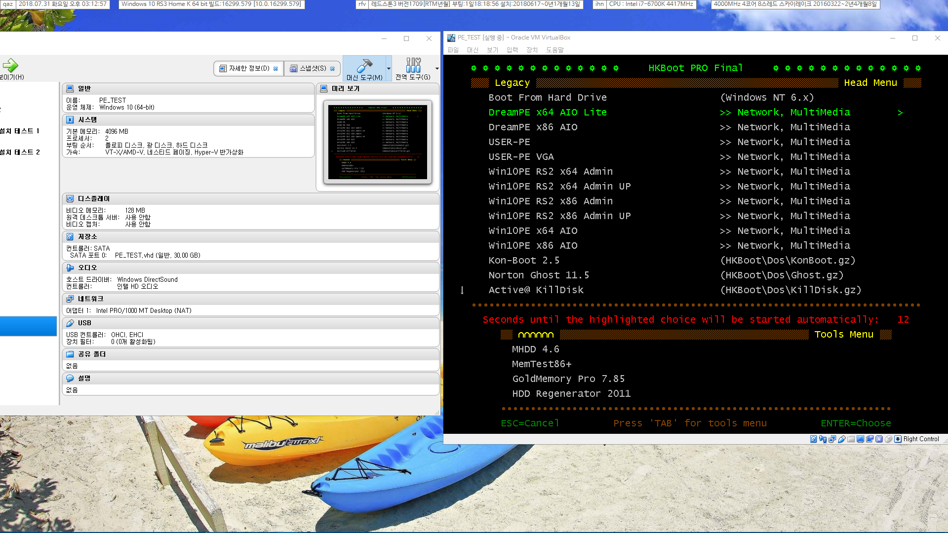Click the CPU virtualization features status icon
Image resolution: width=948 pixels, height=533 pixels.
pos(879,439)
